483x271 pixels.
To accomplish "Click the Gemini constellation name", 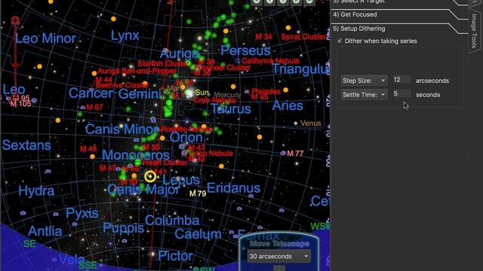I will [140, 93].
